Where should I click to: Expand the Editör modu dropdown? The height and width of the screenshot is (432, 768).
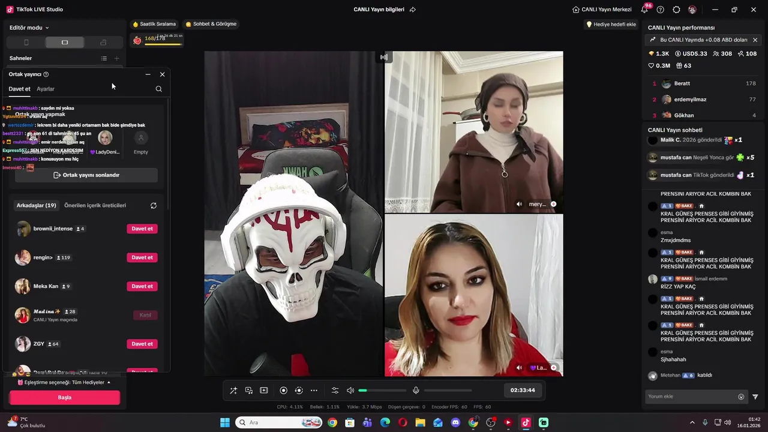point(29,28)
